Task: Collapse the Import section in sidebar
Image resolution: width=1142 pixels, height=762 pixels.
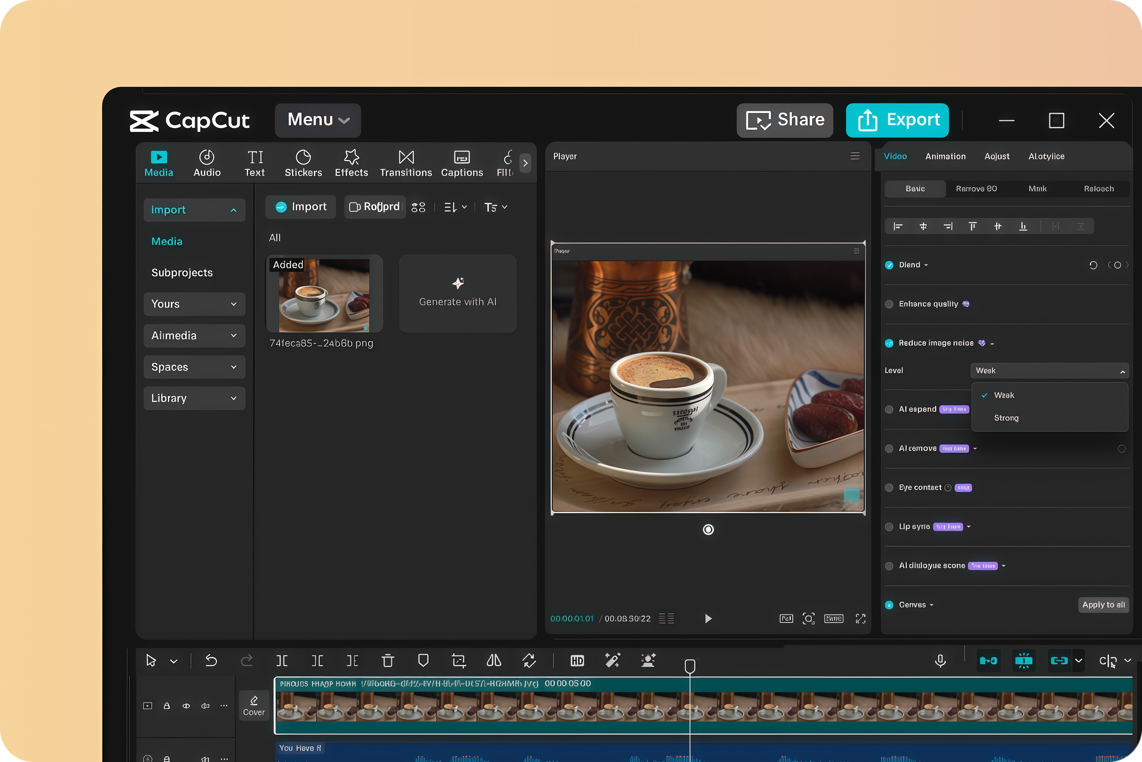Action: tap(194, 210)
